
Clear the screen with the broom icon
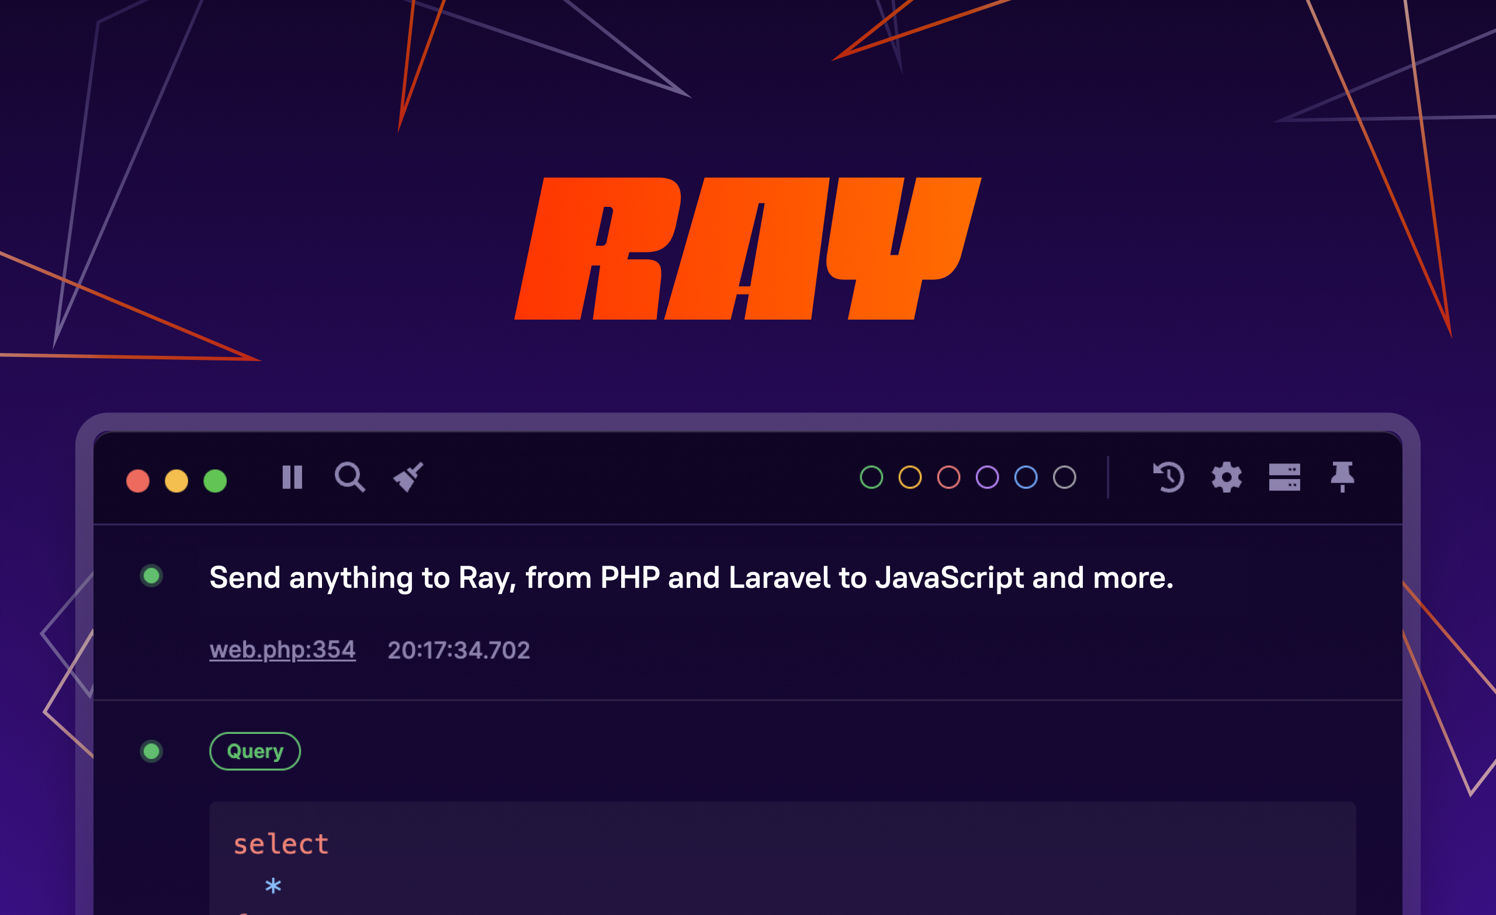(x=407, y=479)
